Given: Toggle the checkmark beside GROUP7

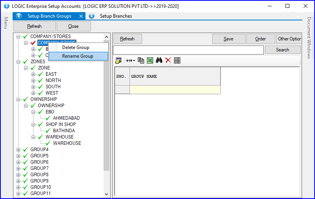Looking at the screenshot, I should 26,168.
